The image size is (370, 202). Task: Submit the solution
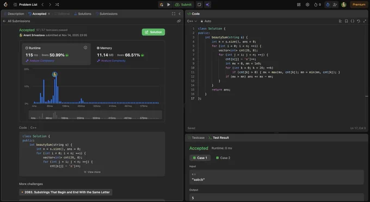coord(183,4)
